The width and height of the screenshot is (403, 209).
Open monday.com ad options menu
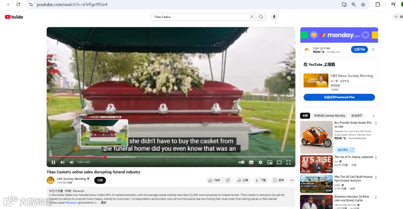373,49
